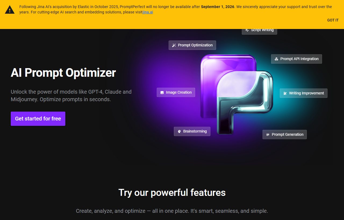The image size is (344, 220).
Task: Click the AI Prompt Optimizer heading
Action: coord(63,73)
